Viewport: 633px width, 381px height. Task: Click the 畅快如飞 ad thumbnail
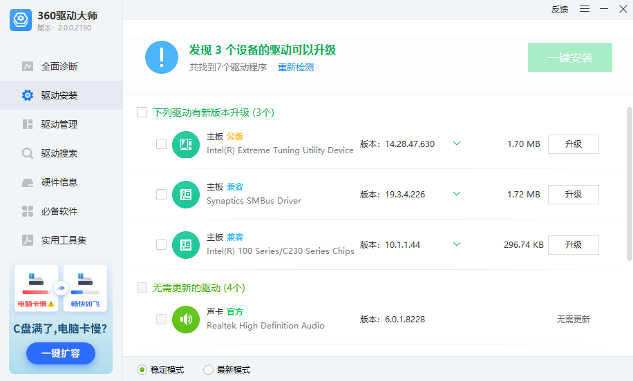(x=85, y=288)
